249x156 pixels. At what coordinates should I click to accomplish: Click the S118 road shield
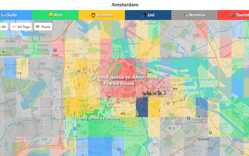coord(134,25)
